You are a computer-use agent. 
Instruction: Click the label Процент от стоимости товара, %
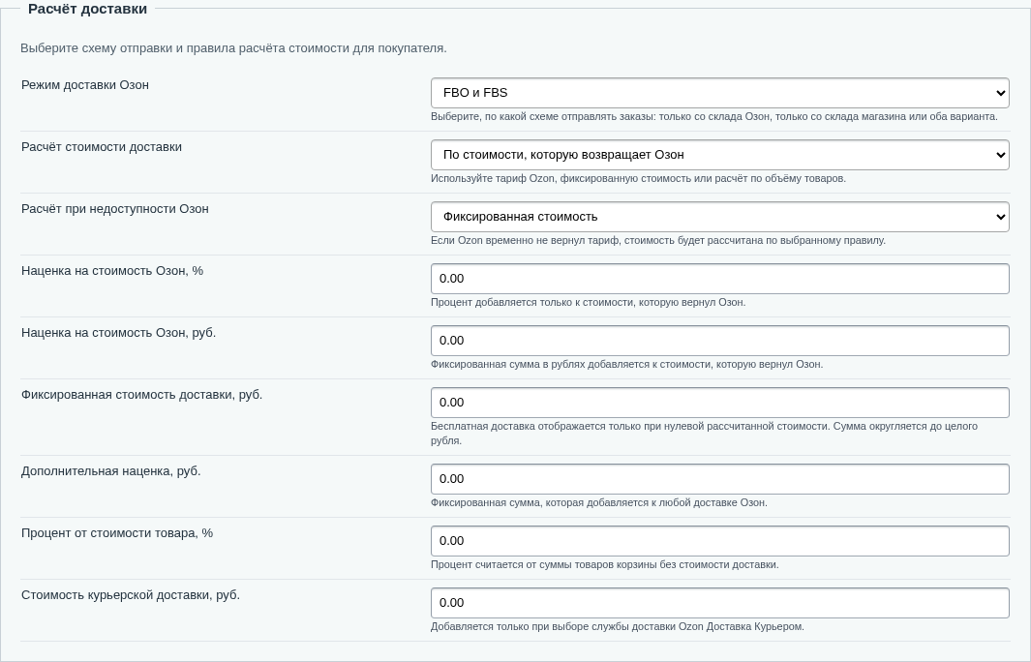pos(117,532)
